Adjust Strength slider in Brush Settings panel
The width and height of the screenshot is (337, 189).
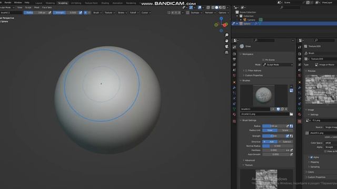coord(274,136)
